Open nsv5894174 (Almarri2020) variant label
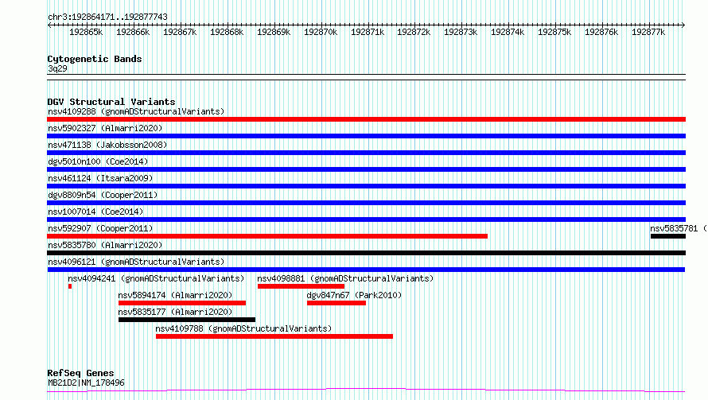The width and height of the screenshot is (708, 400). coord(175,295)
